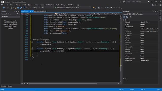Open the timer1_Tick object selector in Properties

[141, 14]
